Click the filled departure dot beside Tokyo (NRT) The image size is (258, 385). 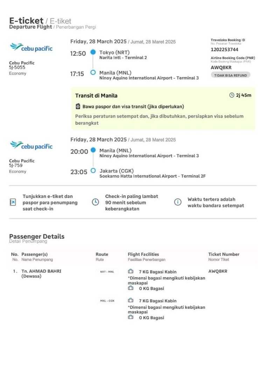click(93, 52)
